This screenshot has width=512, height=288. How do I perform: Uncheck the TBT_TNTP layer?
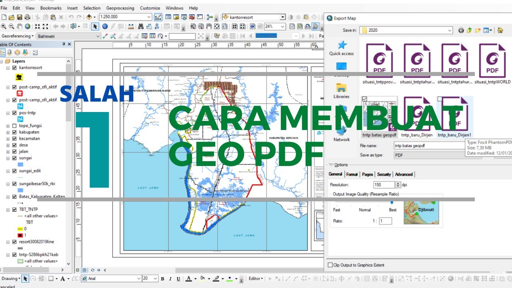pos(14,210)
